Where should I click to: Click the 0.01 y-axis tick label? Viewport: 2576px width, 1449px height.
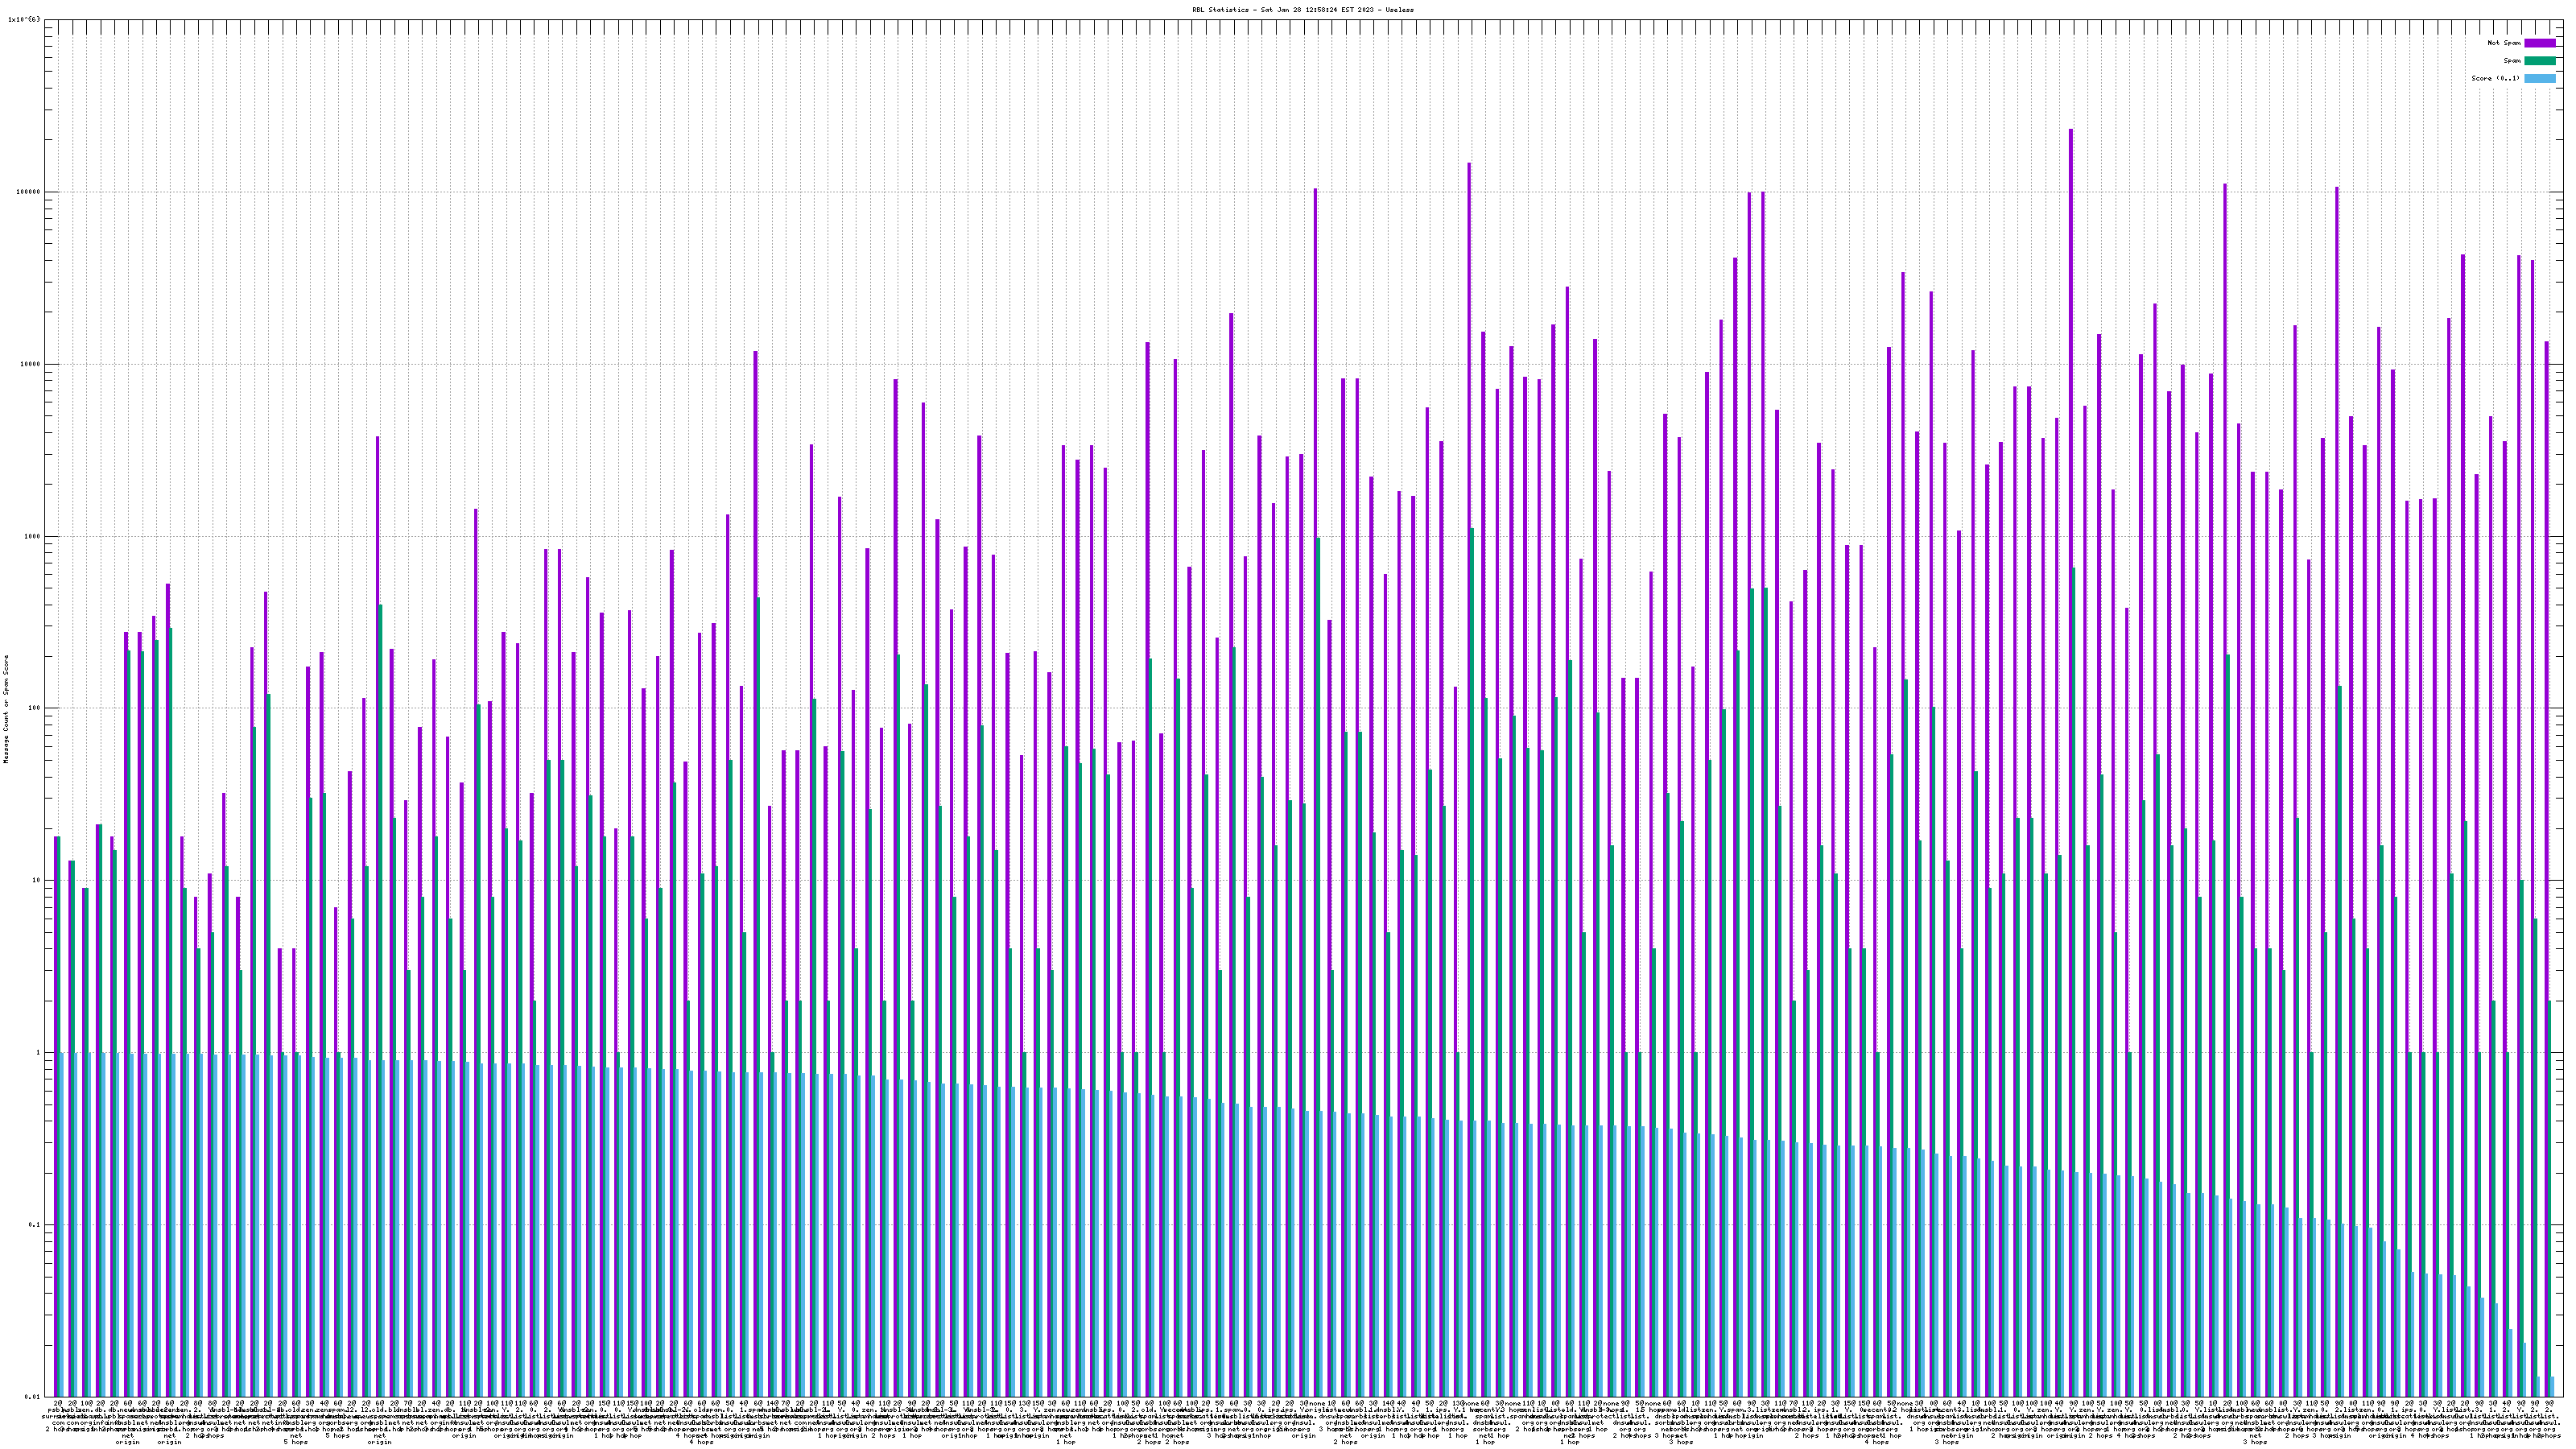coord(31,1397)
